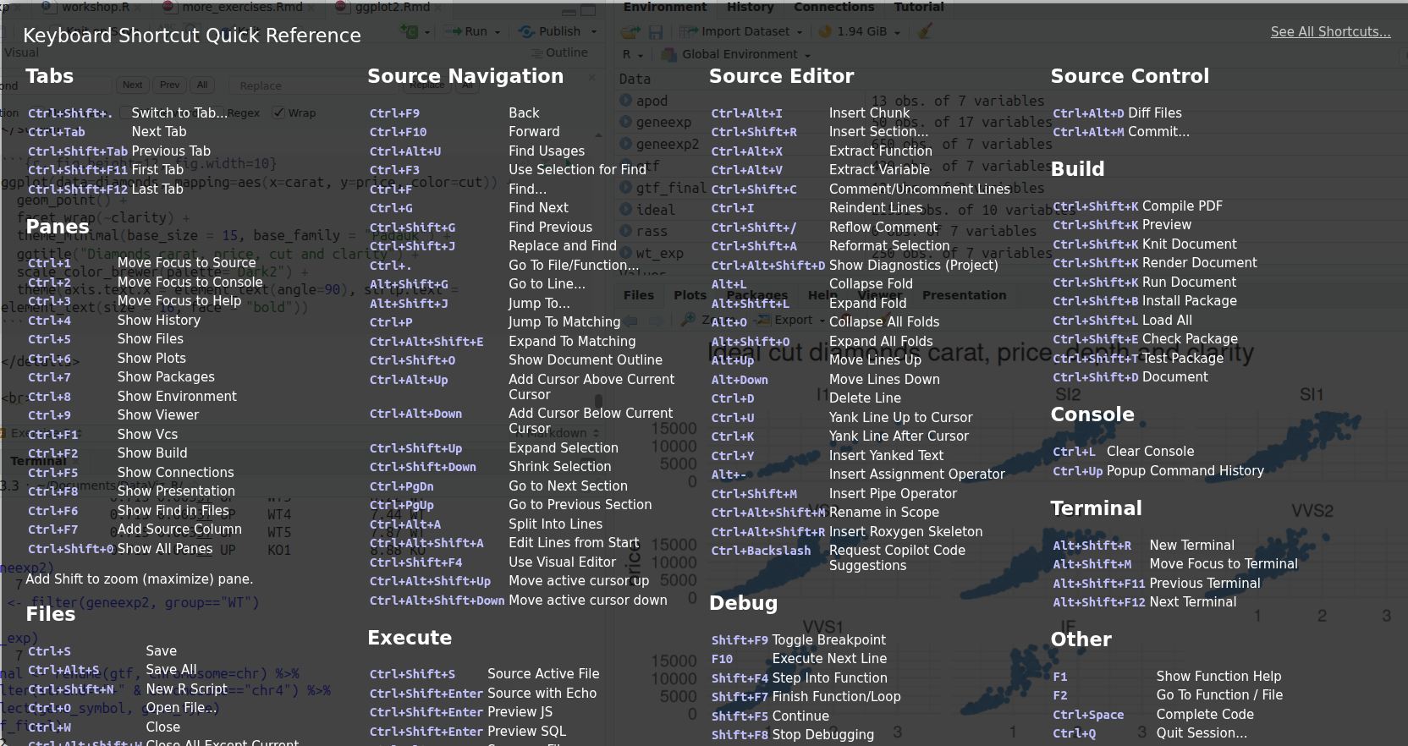Click the 'Popup Command History' entry
This screenshot has width=1408, height=746.
pos(1185,471)
